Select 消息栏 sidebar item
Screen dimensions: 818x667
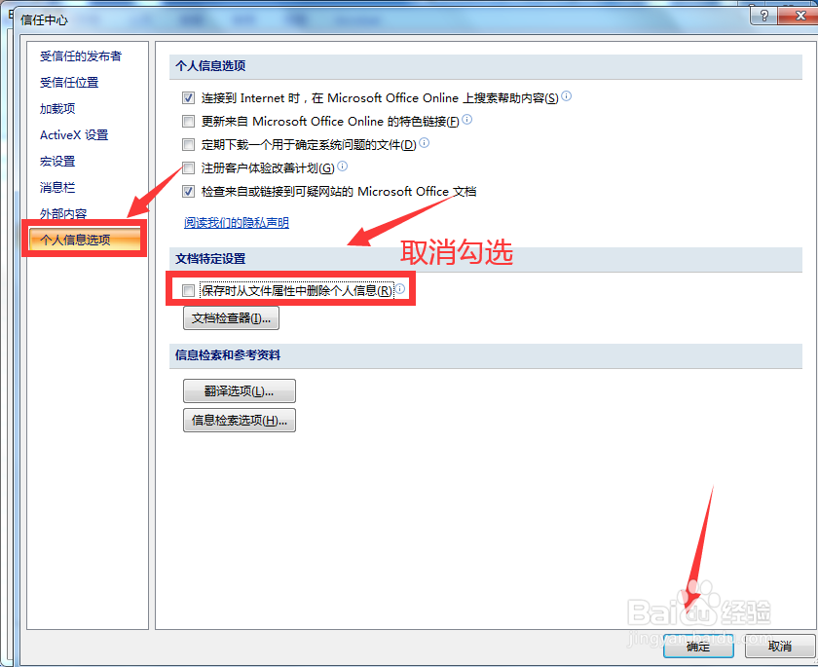57,187
